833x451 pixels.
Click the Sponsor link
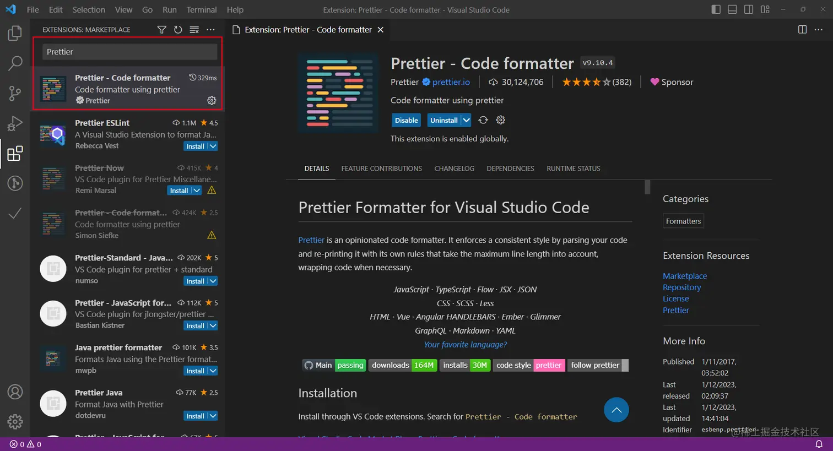672,82
